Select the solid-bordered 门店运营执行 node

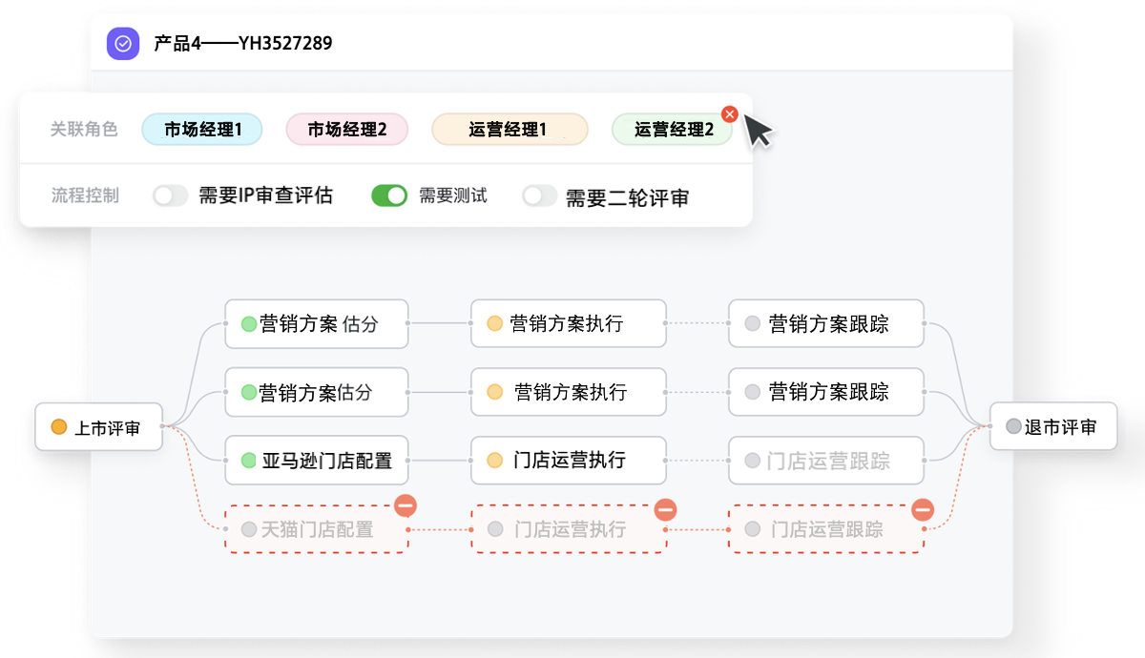tap(569, 461)
